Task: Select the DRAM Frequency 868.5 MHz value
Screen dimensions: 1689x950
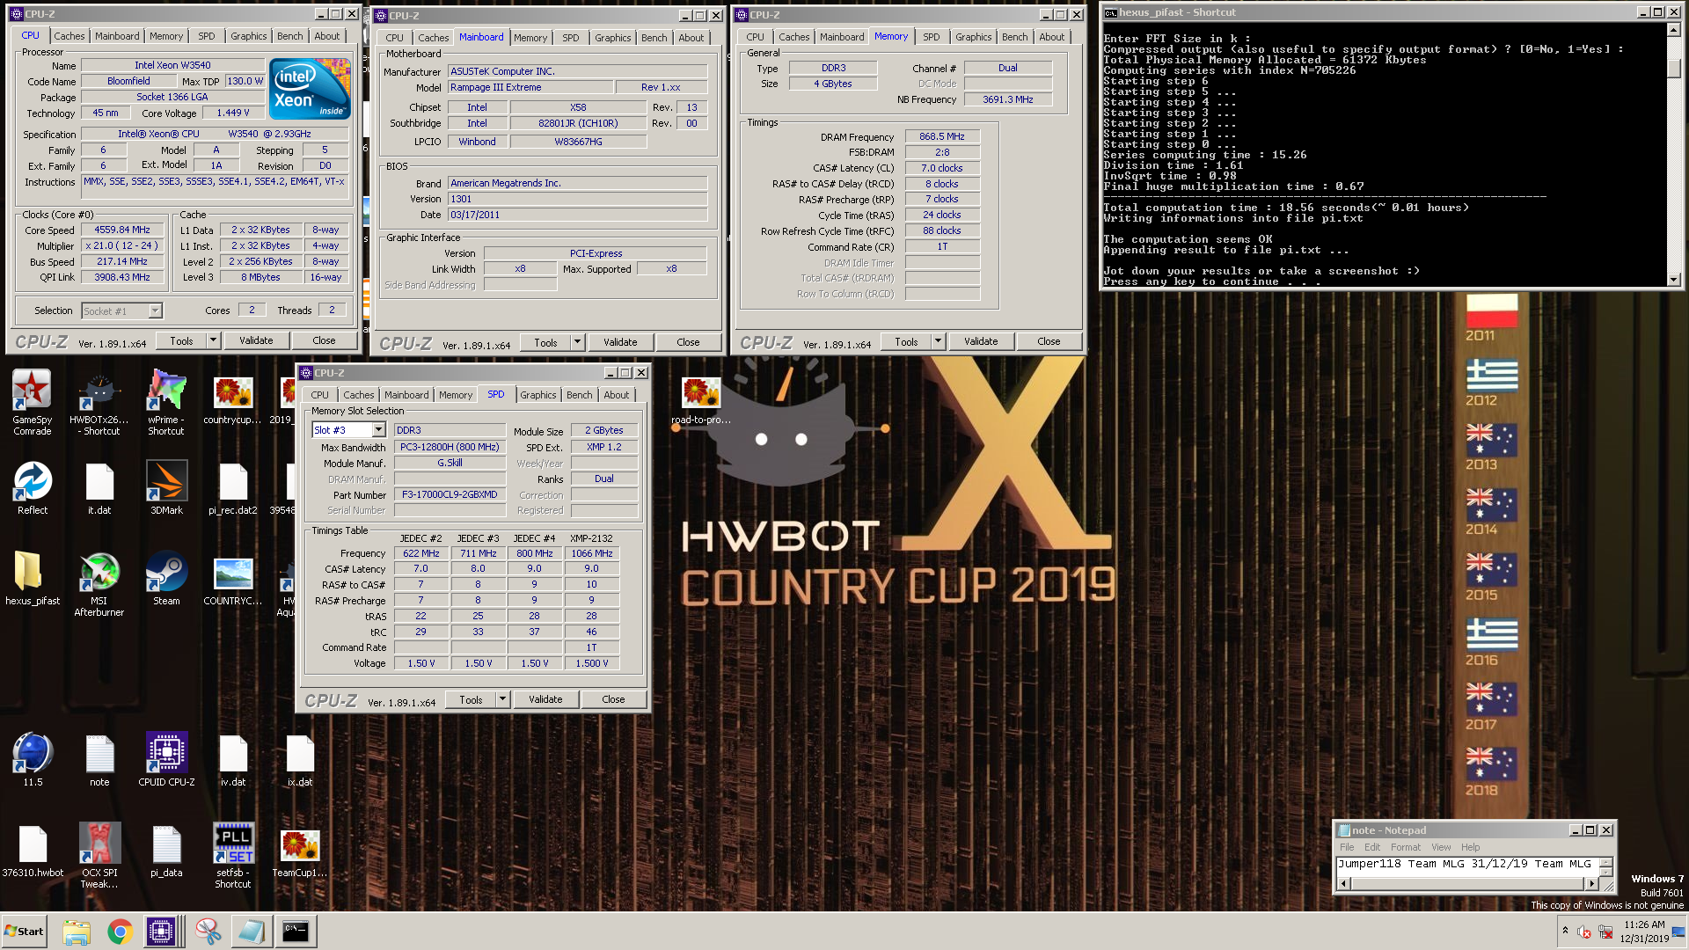Action: 942,136
